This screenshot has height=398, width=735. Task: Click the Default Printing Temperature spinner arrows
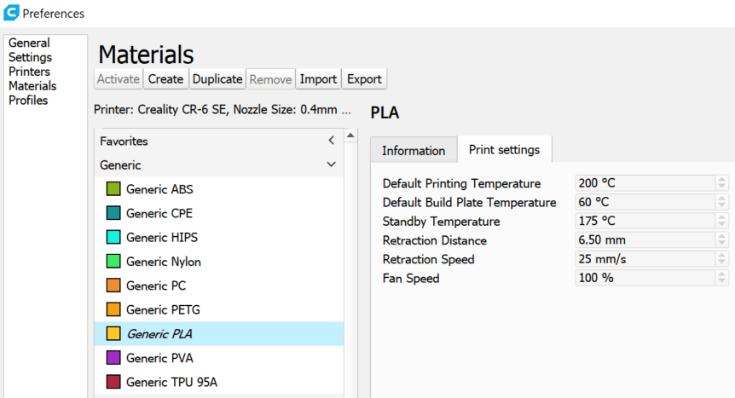click(x=722, y=183)
